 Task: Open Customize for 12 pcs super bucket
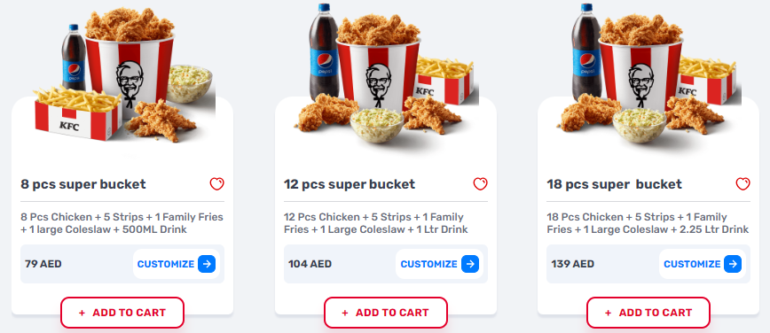[439, 264]
